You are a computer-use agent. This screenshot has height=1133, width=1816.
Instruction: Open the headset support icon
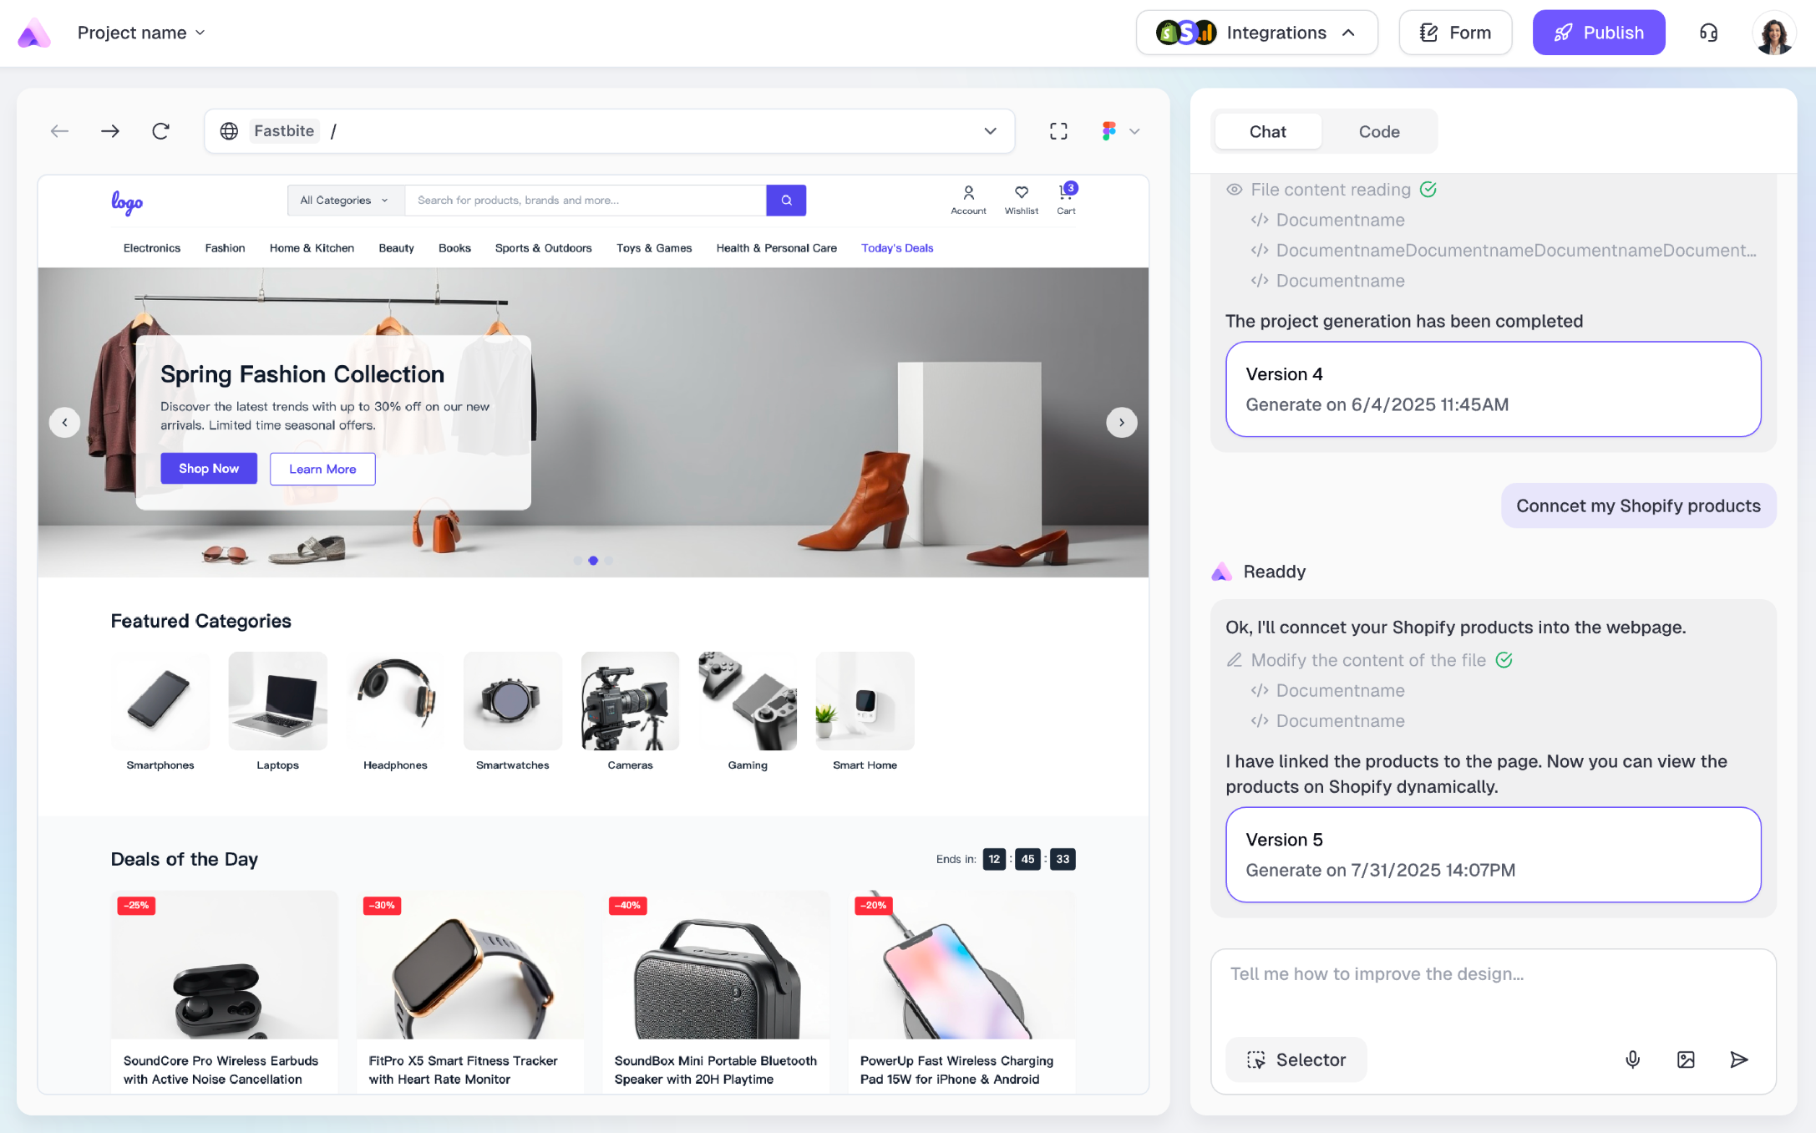(x=1708, y=33)
